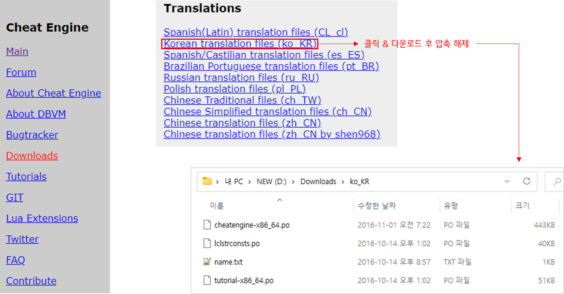Screen dimensions: 564x294
Task: Select the name.txt file name
Action: pyautogui.click(x=229, y=262)
